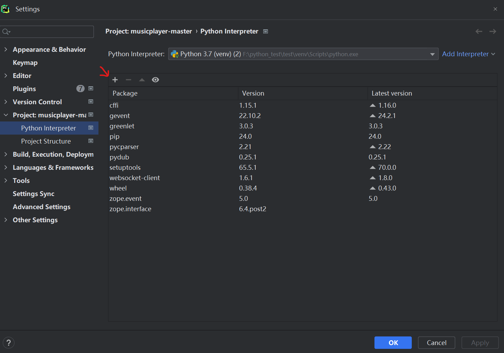
Task: Click project-level icon on Project Structure row
Action: (91, 141)
